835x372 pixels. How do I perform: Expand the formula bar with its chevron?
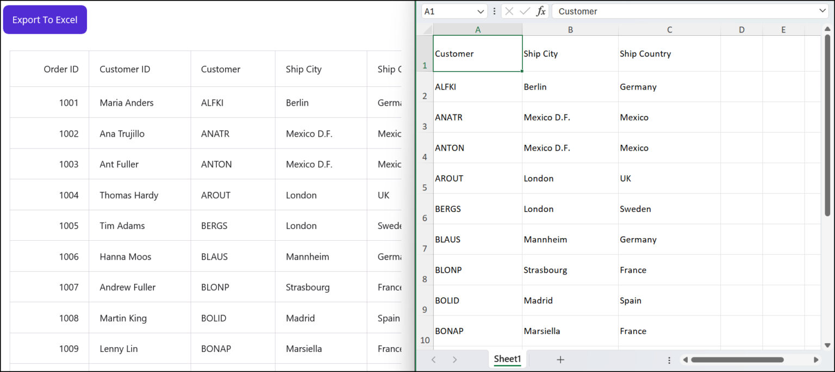(823, 11)
